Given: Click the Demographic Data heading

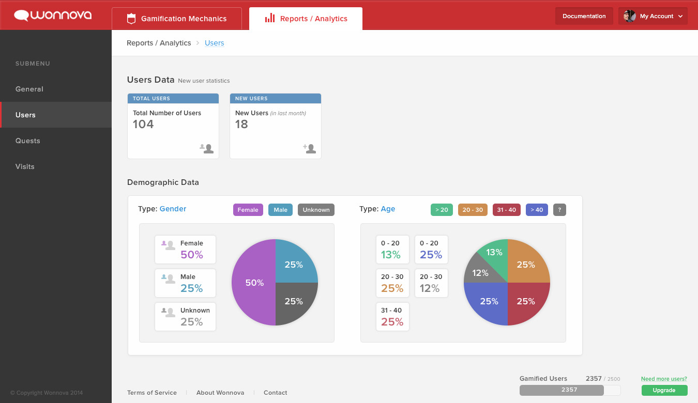Looking at the screenshot, I should (163, 182).
